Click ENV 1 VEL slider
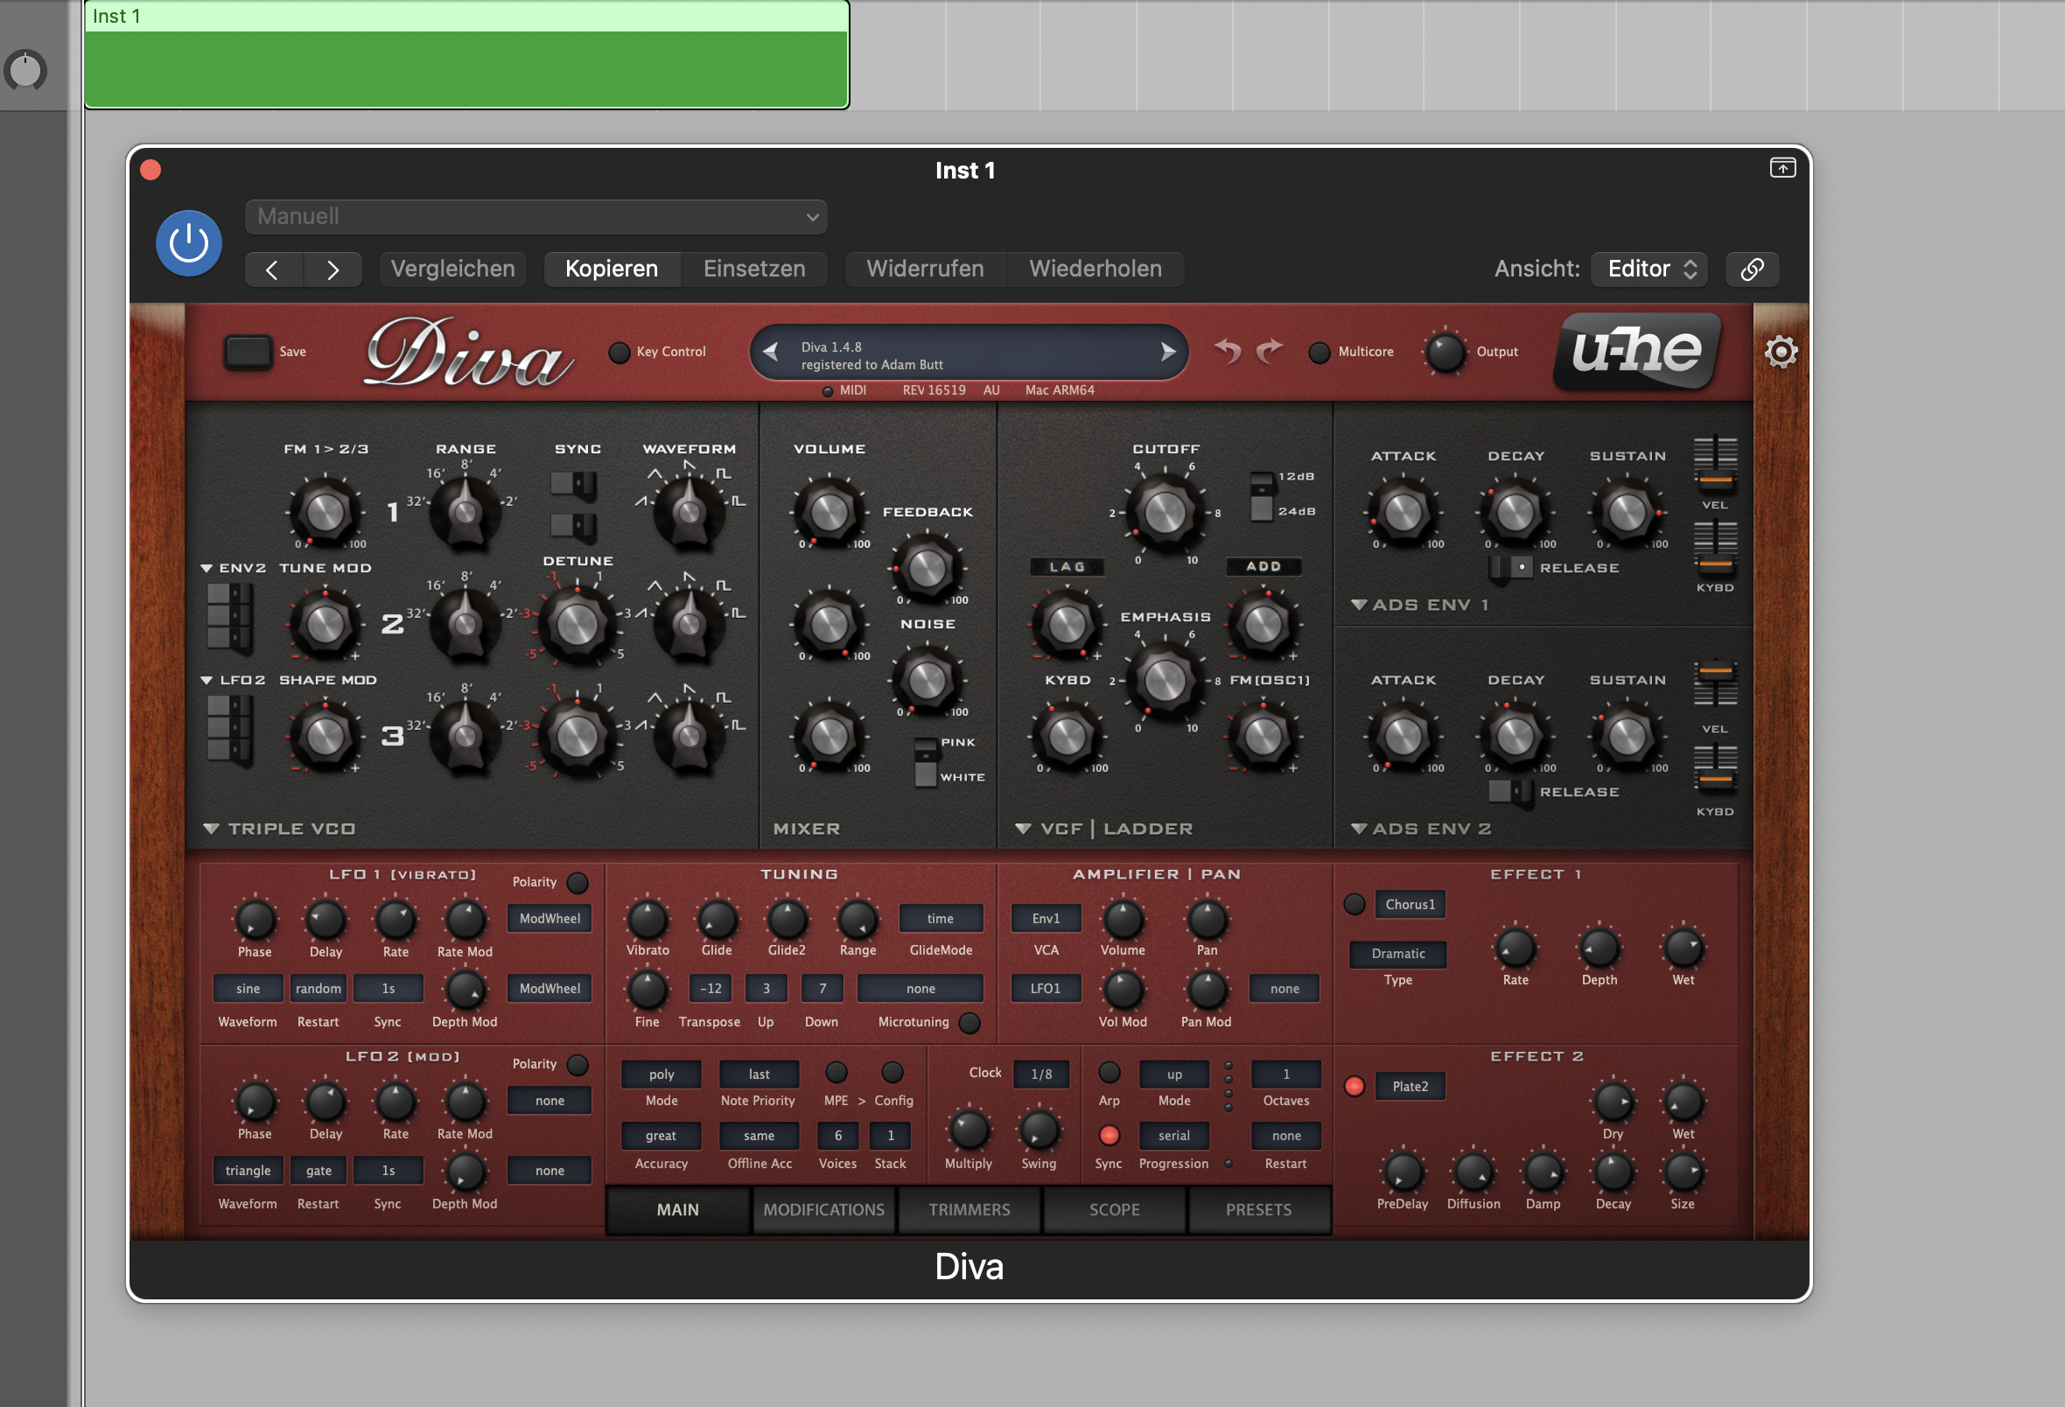The width and height of the screenshot is (2065, 1407). (1715, 465)
